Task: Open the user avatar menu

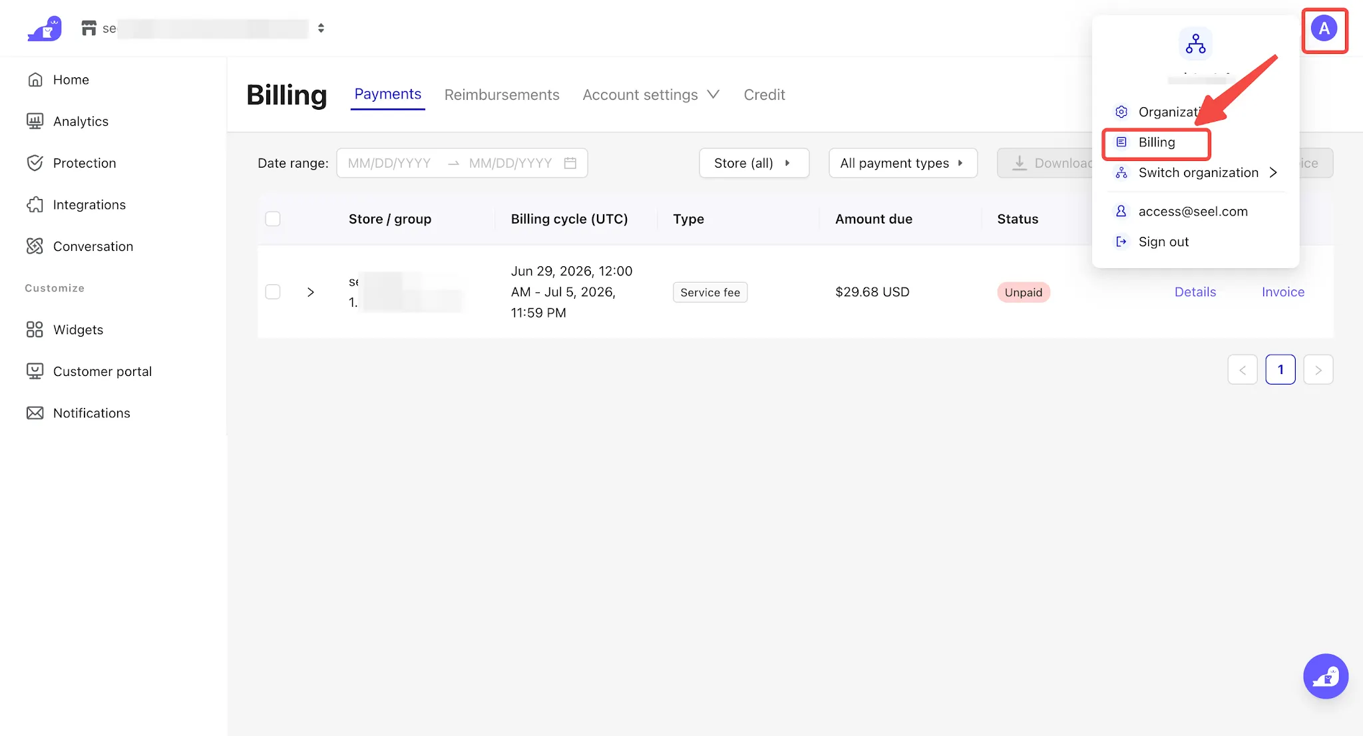Action: [x=1324, y=29]
